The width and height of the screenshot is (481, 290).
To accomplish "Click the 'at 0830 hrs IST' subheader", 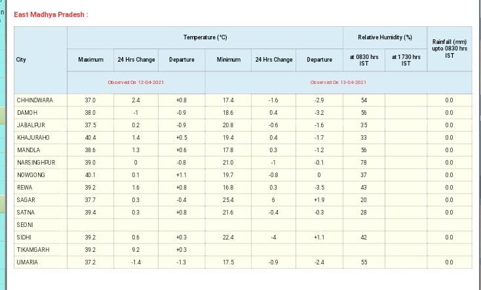I will point(364,60).
